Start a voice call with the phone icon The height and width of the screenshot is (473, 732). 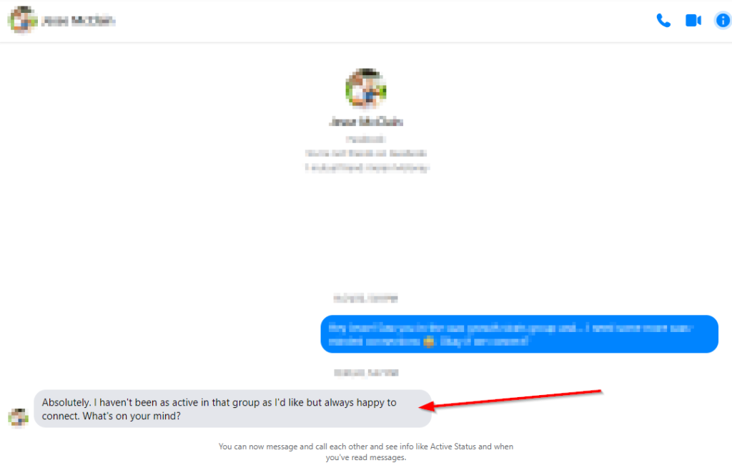pyautogui.click(x=663, y=21)
